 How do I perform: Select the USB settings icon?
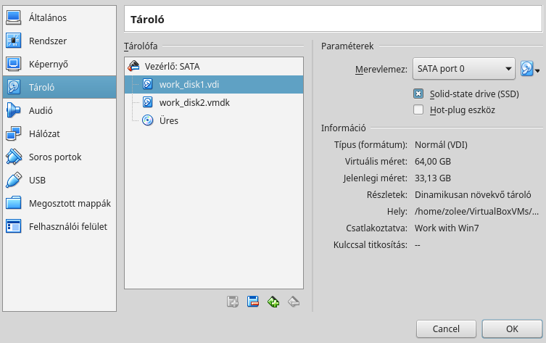14,180
